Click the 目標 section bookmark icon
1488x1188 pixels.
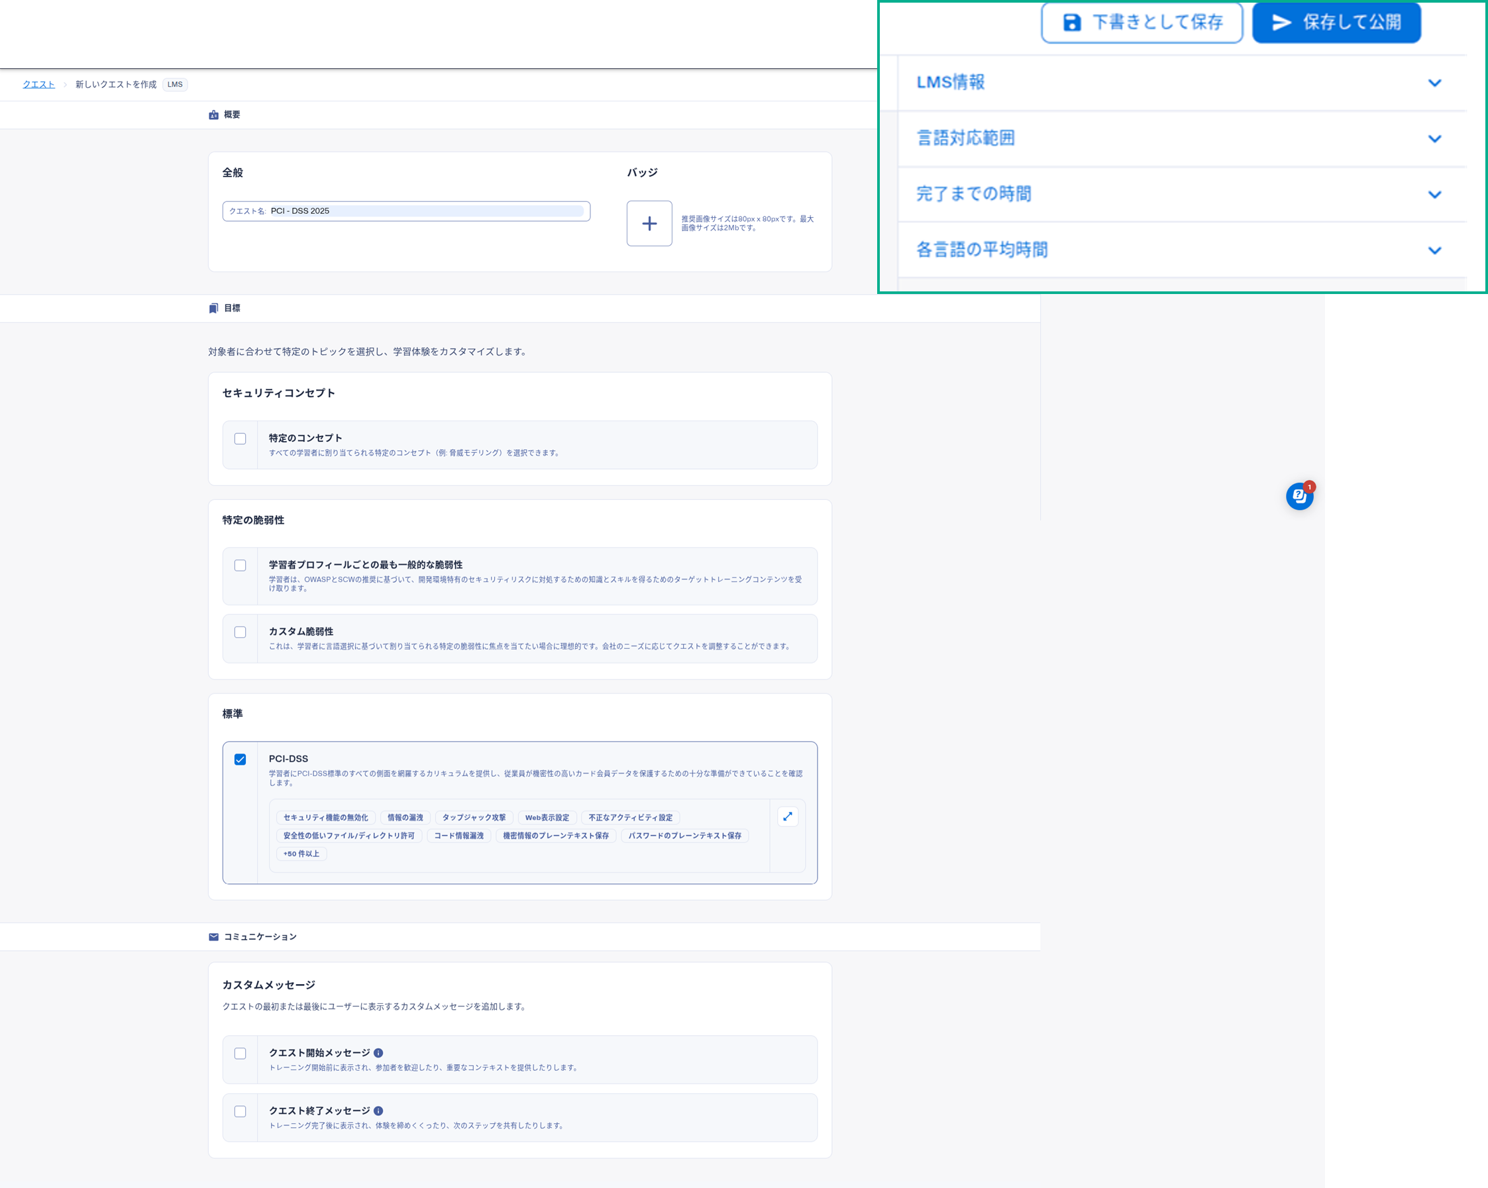(x=214, y=309)
